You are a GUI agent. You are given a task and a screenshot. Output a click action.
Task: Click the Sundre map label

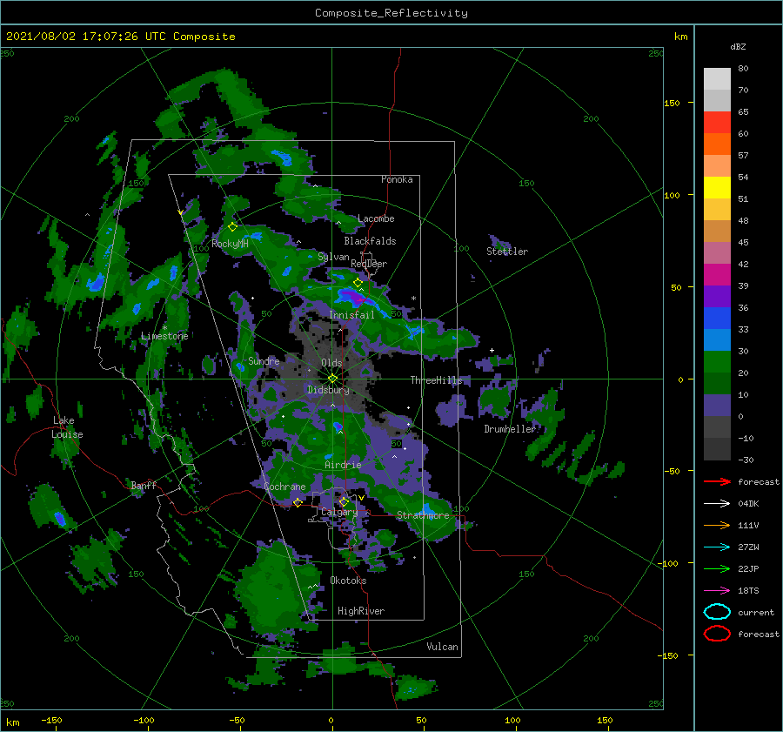[264, 360]
